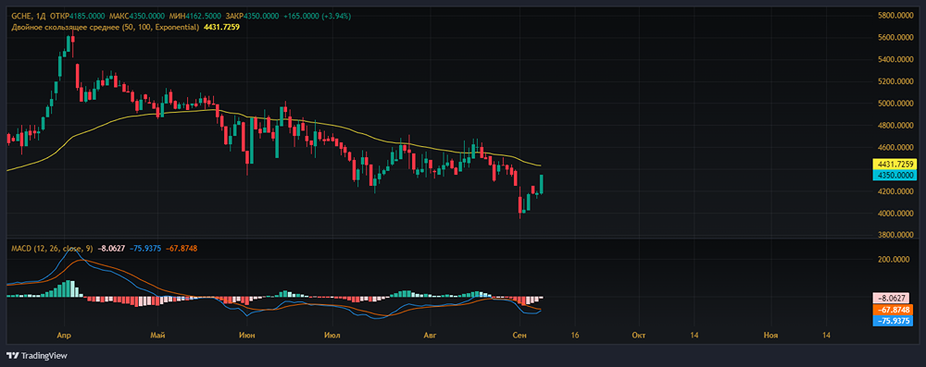This screenshot has width=926, height=367.
Task: Click the cyan 4350.0000 last price label
Action: (895, 176)
